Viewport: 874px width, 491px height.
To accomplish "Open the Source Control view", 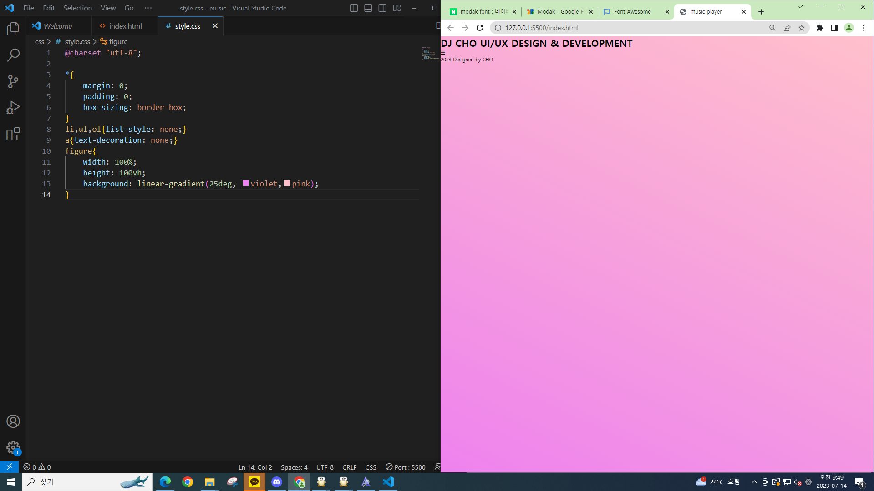I will tap(13, 81).
